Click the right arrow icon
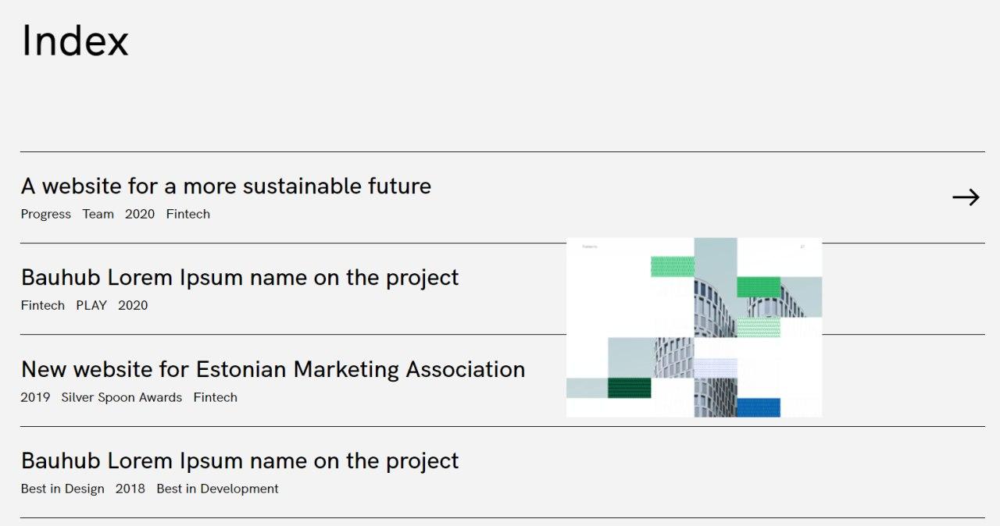 [966, 197]
